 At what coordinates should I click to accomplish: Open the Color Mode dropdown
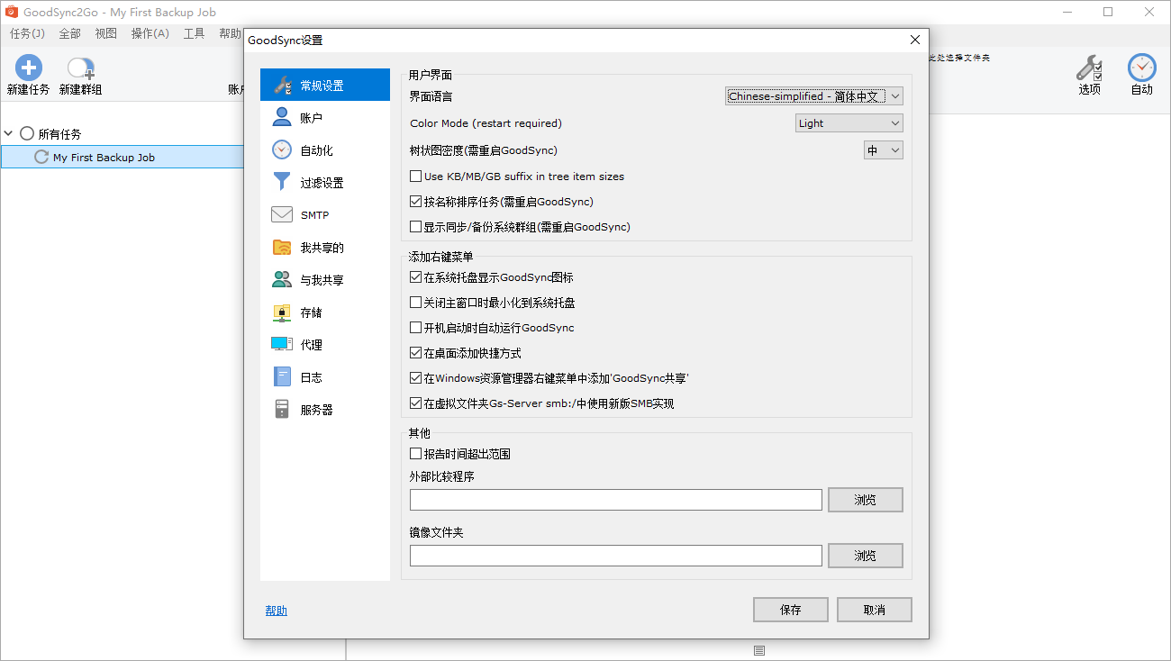click(848, 122)
